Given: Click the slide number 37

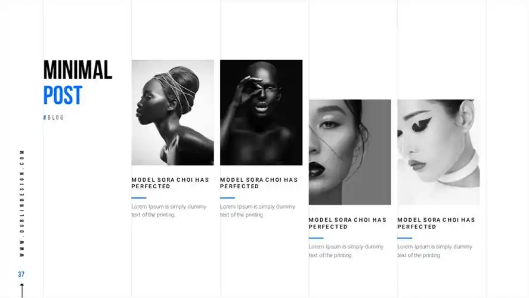Looking at the screenshot, I should click(x=21, y=274).
